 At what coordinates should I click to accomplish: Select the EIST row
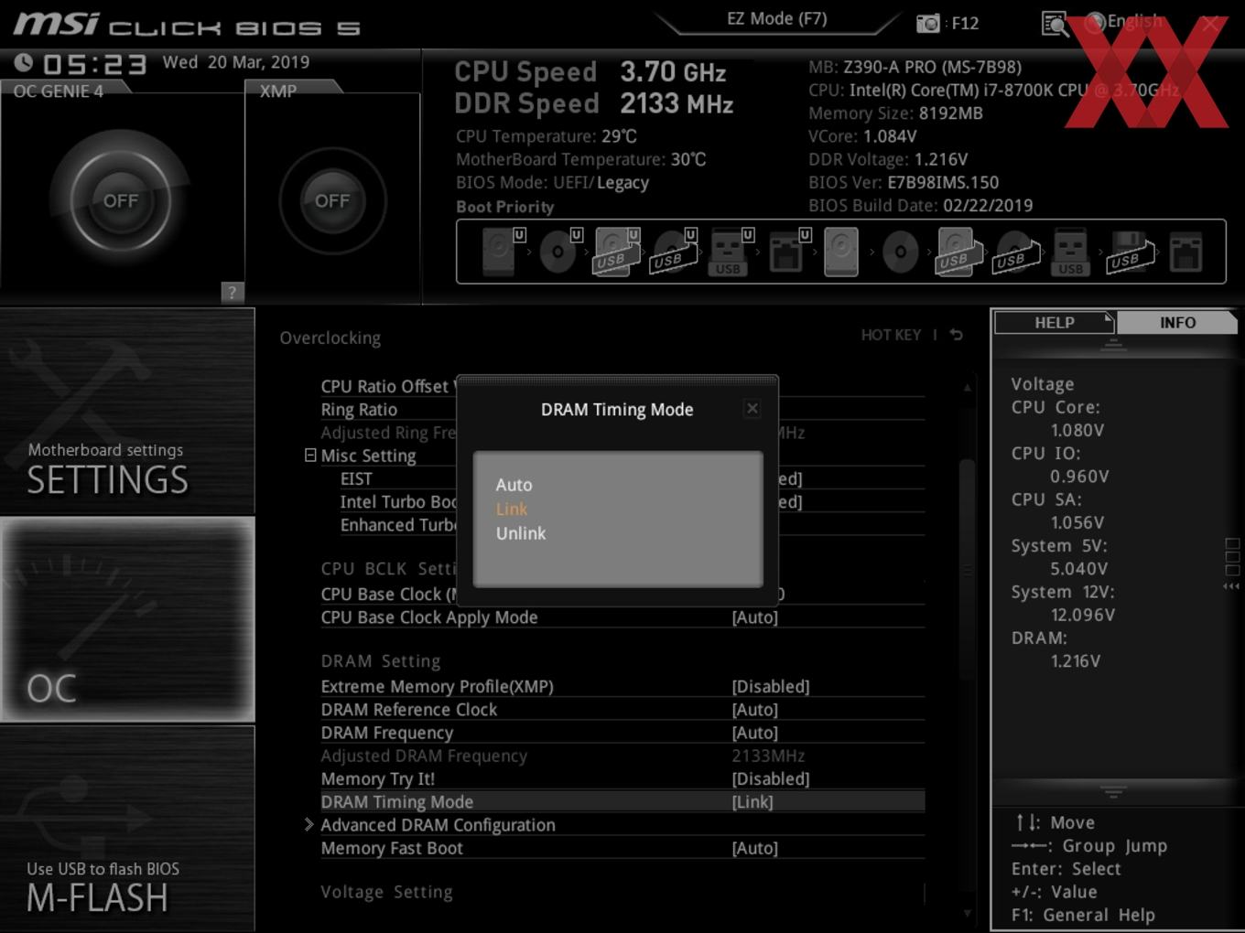coord(632,478)
